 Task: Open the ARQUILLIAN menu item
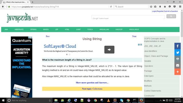point(104,29)
